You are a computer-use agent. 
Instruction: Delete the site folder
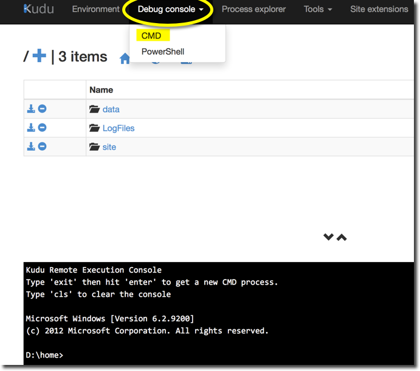[43, 147]
